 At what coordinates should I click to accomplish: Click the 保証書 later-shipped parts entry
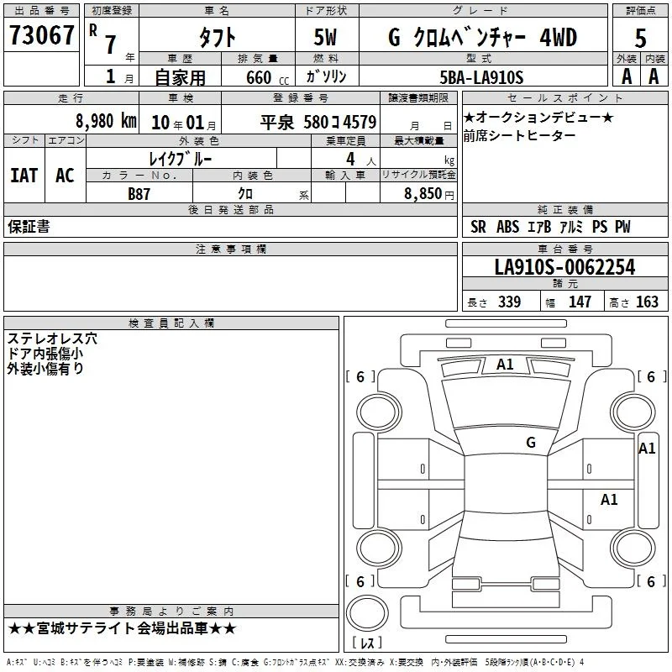point(29,226)
